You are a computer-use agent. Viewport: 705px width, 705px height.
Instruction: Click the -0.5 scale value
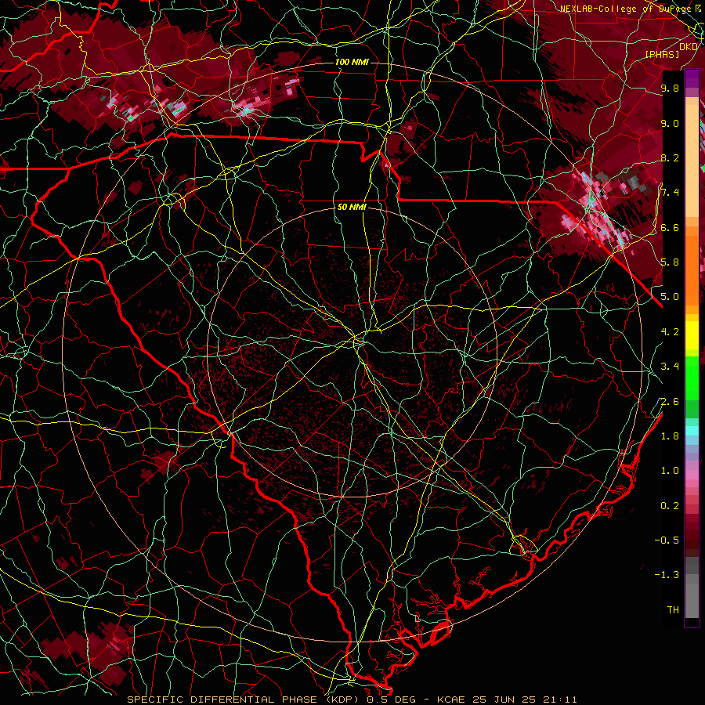(667, 540)
